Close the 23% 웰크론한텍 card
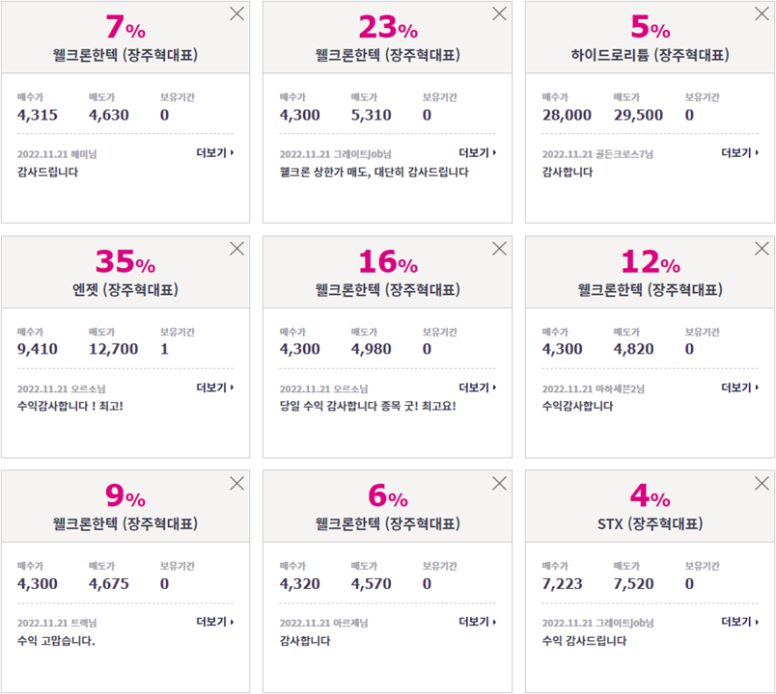The height and width of the screenshot is (694, 776). (499, 13)
